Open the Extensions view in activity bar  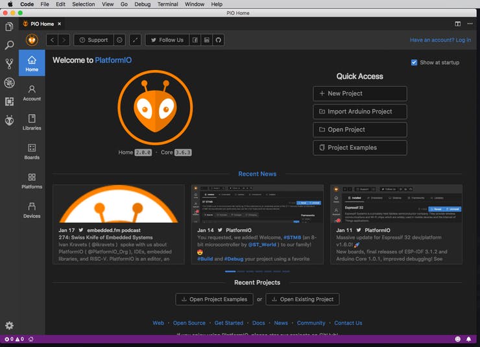(9, 101)
